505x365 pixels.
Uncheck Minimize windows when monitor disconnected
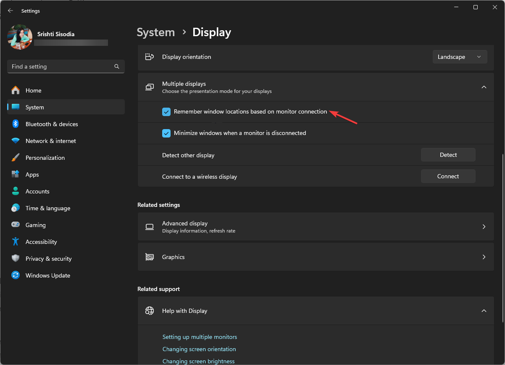[x=166, y=133]
